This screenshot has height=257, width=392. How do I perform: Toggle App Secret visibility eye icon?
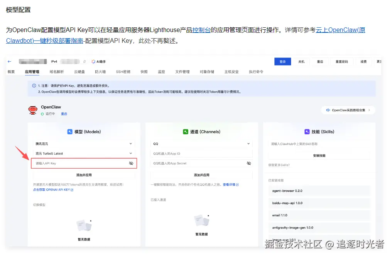coord(249,163)
